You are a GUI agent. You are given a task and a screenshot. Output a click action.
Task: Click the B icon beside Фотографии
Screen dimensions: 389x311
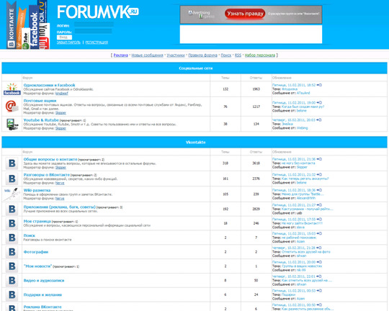[x=12, y=252]
